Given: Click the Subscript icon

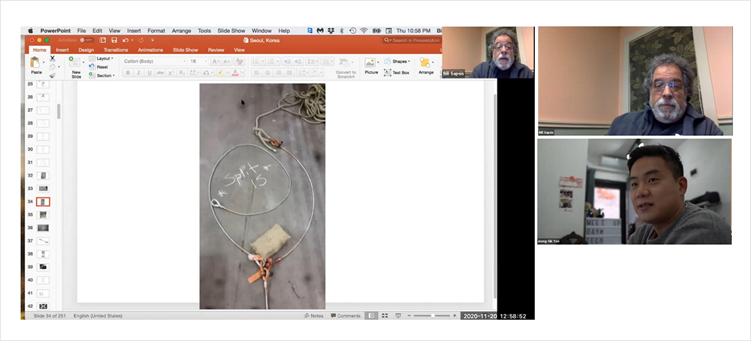Looking at the screenshot, I should [182, 73].
